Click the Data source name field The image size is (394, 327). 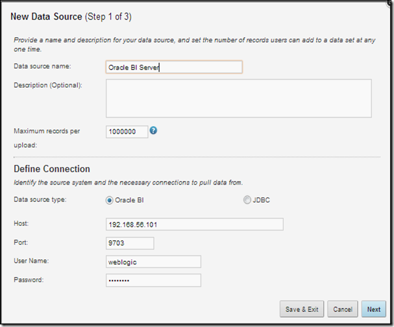click(173, 67)
